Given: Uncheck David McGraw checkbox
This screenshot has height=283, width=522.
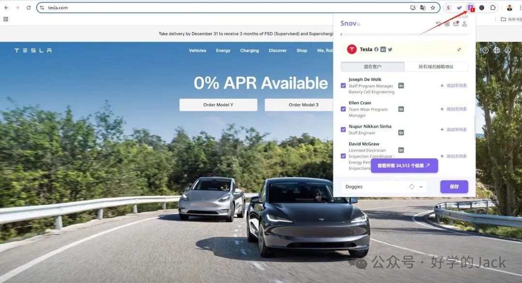Looking at the screenshot, I should pyautogui.click(x=343, y=156).
